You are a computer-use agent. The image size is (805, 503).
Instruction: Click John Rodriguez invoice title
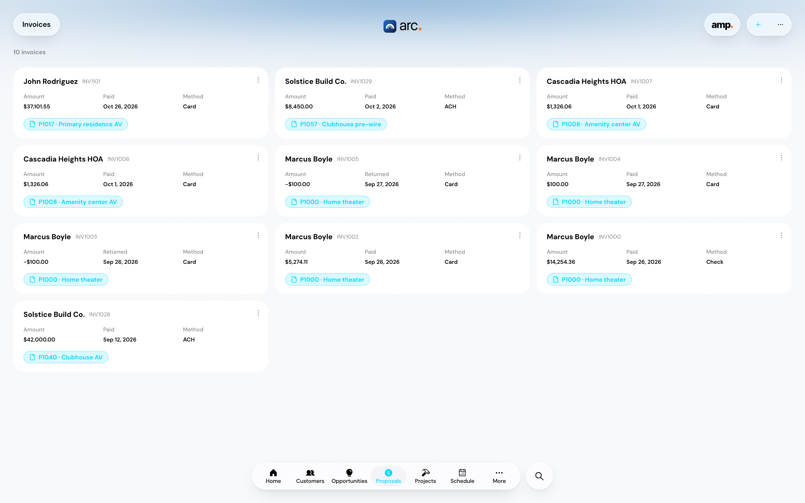(x=51, y=82)
